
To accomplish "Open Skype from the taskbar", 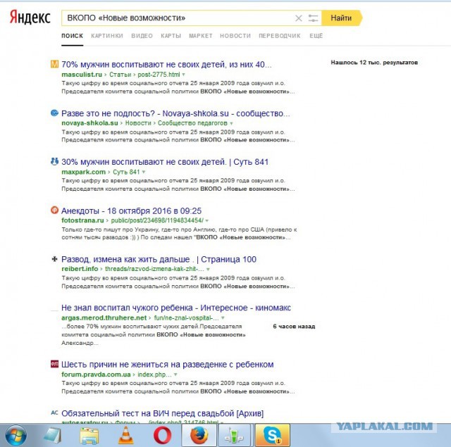I will tap(272, 436).
